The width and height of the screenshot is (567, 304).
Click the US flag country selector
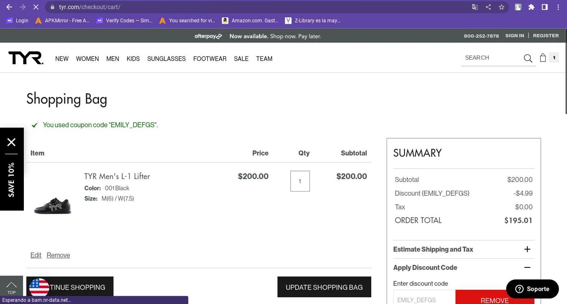39,288
